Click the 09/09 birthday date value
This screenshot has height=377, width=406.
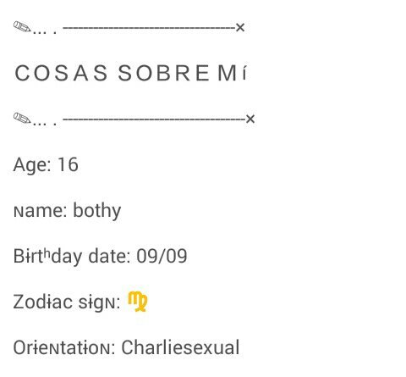(x=162, y=256)
